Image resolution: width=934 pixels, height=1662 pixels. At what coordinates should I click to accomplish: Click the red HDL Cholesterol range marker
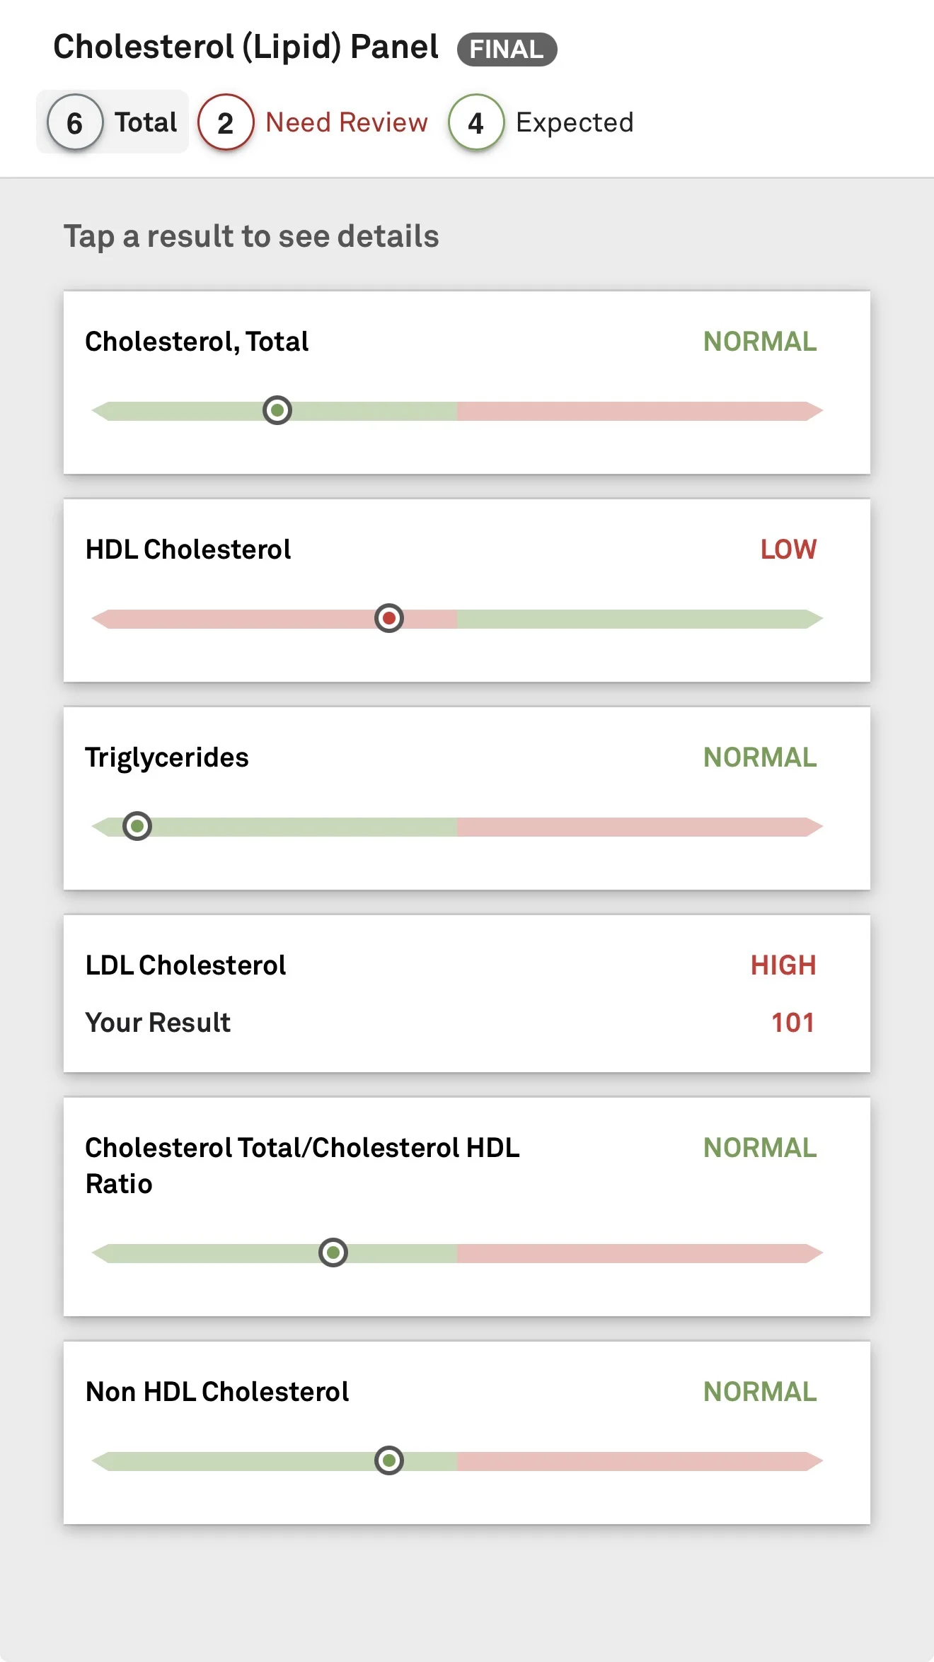coord(389,618)
